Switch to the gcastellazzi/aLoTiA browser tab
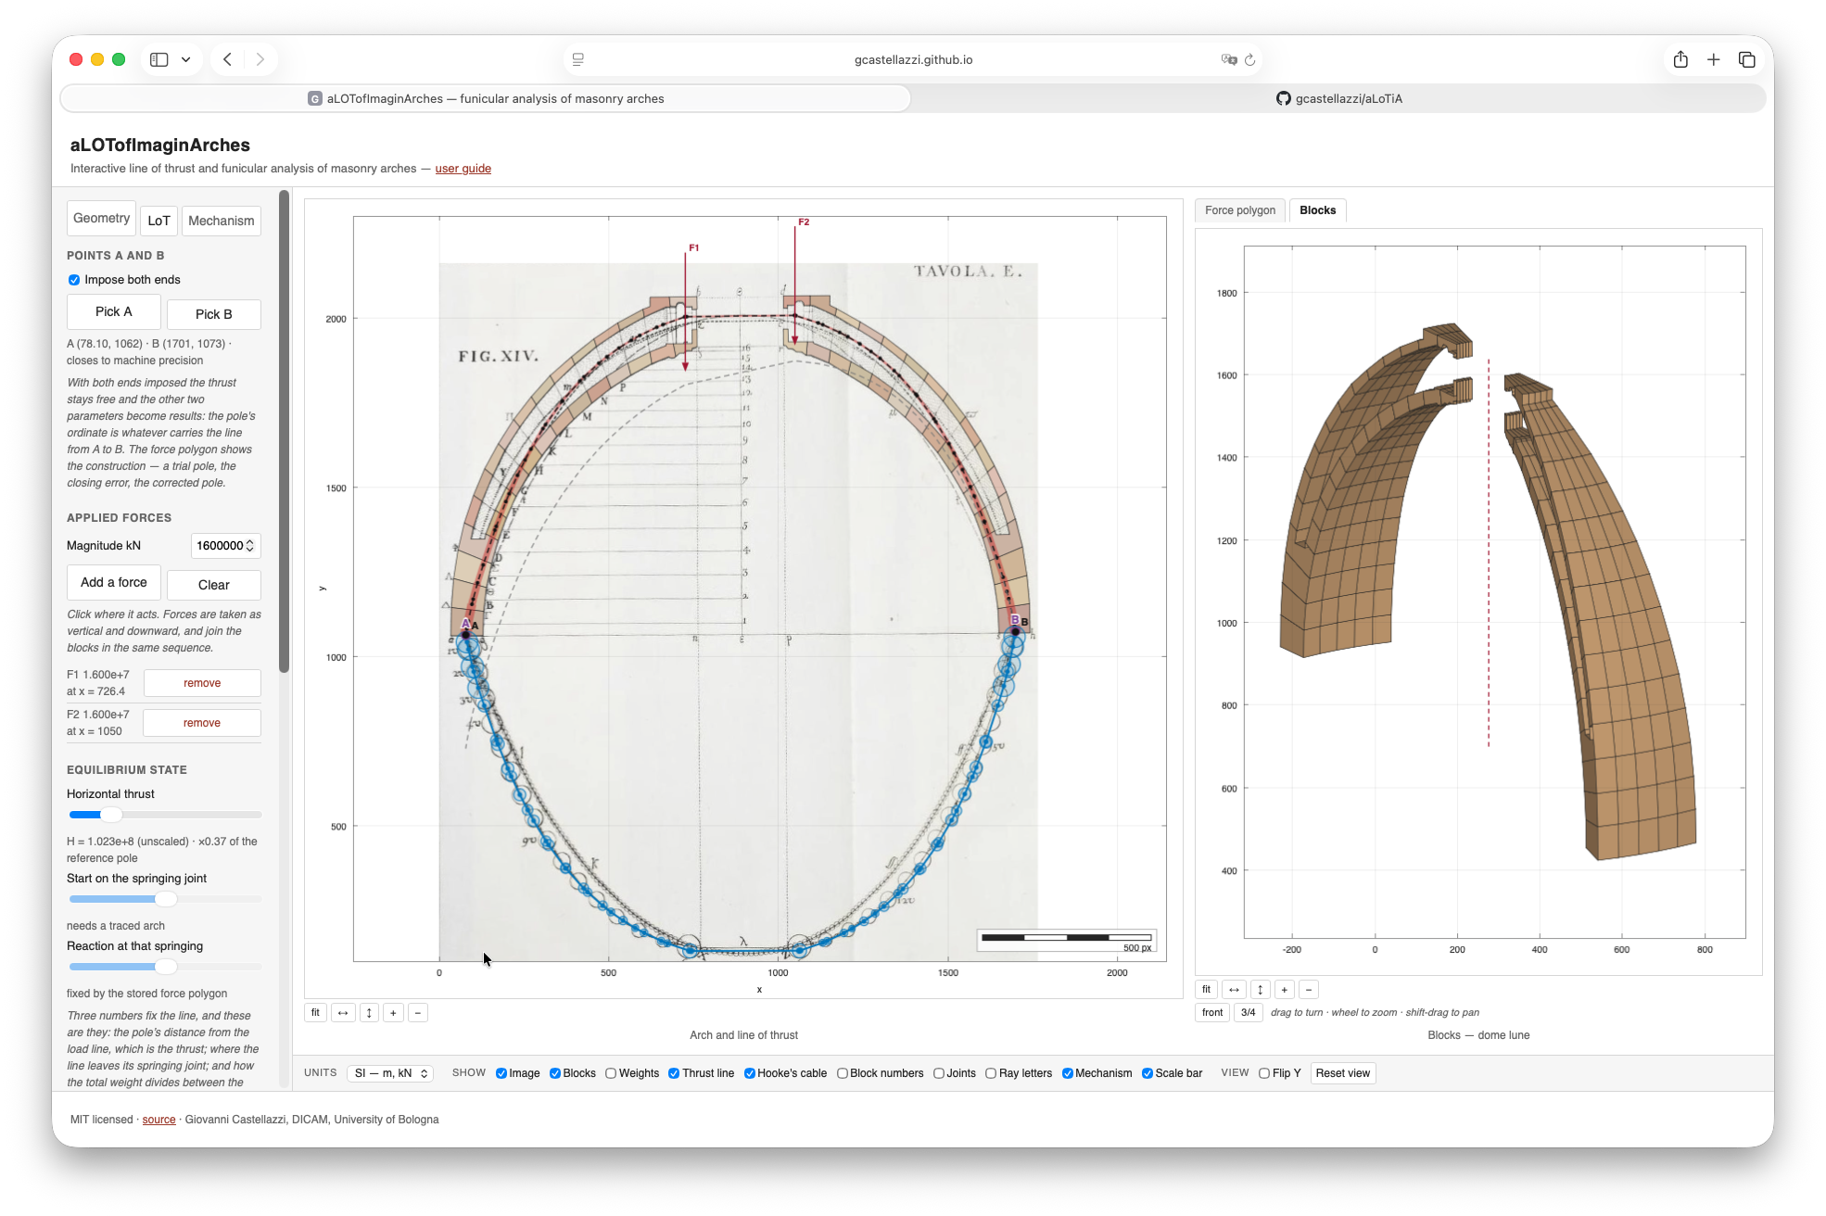 (x=1338, y=99)
